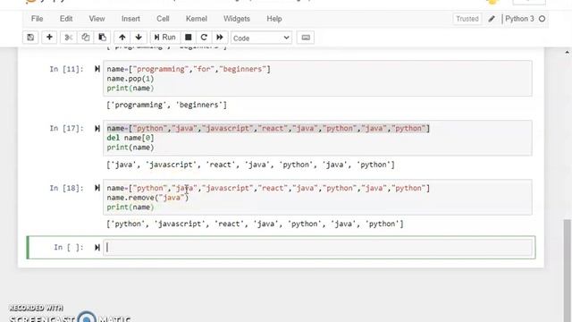The image size is (572, 322).
Task: Click the del name[0] line in cell 17
Action: point(130,138)
